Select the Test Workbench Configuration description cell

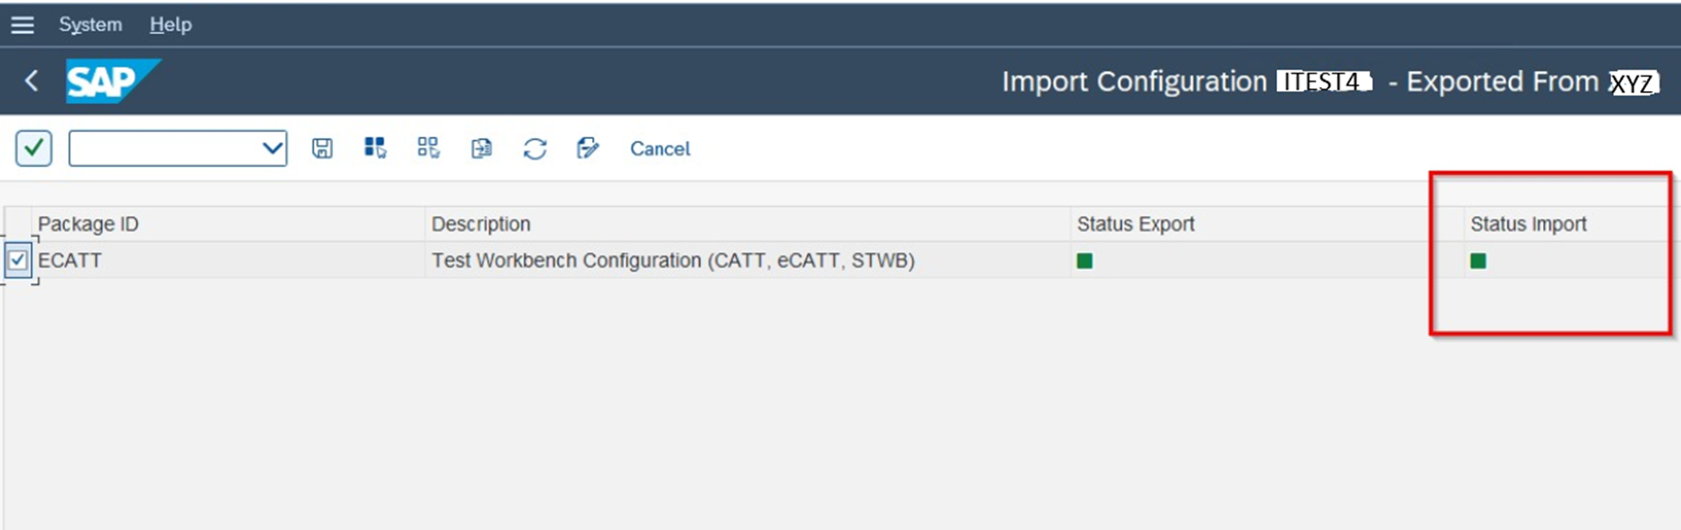(x=673, y=261)
